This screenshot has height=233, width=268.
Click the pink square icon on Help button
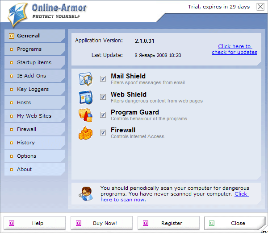12,223
